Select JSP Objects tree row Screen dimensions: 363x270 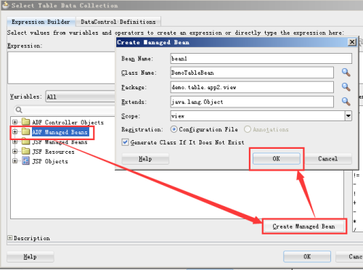[x=50, y=161]
